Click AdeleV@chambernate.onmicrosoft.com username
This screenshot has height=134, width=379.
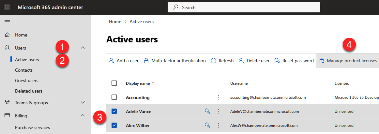pos(265,111)
